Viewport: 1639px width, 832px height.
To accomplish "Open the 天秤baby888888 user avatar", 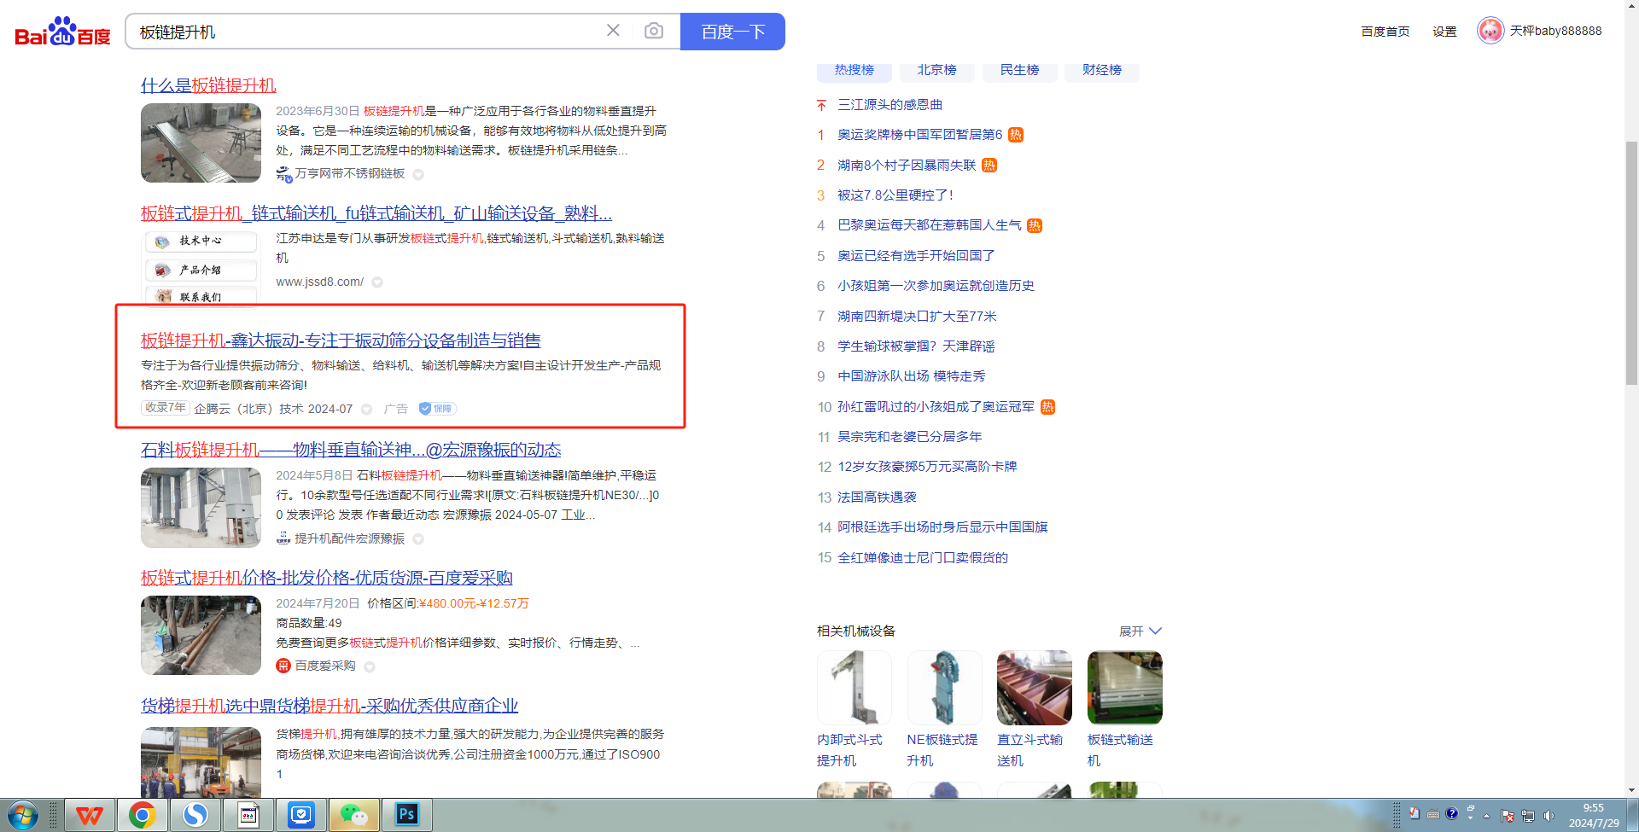I will point(1490,31).
